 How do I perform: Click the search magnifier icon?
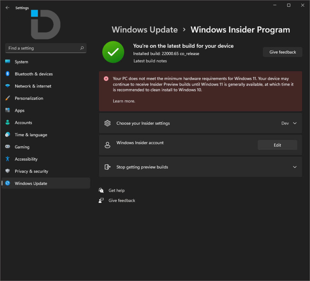click(x=82, y=48)
